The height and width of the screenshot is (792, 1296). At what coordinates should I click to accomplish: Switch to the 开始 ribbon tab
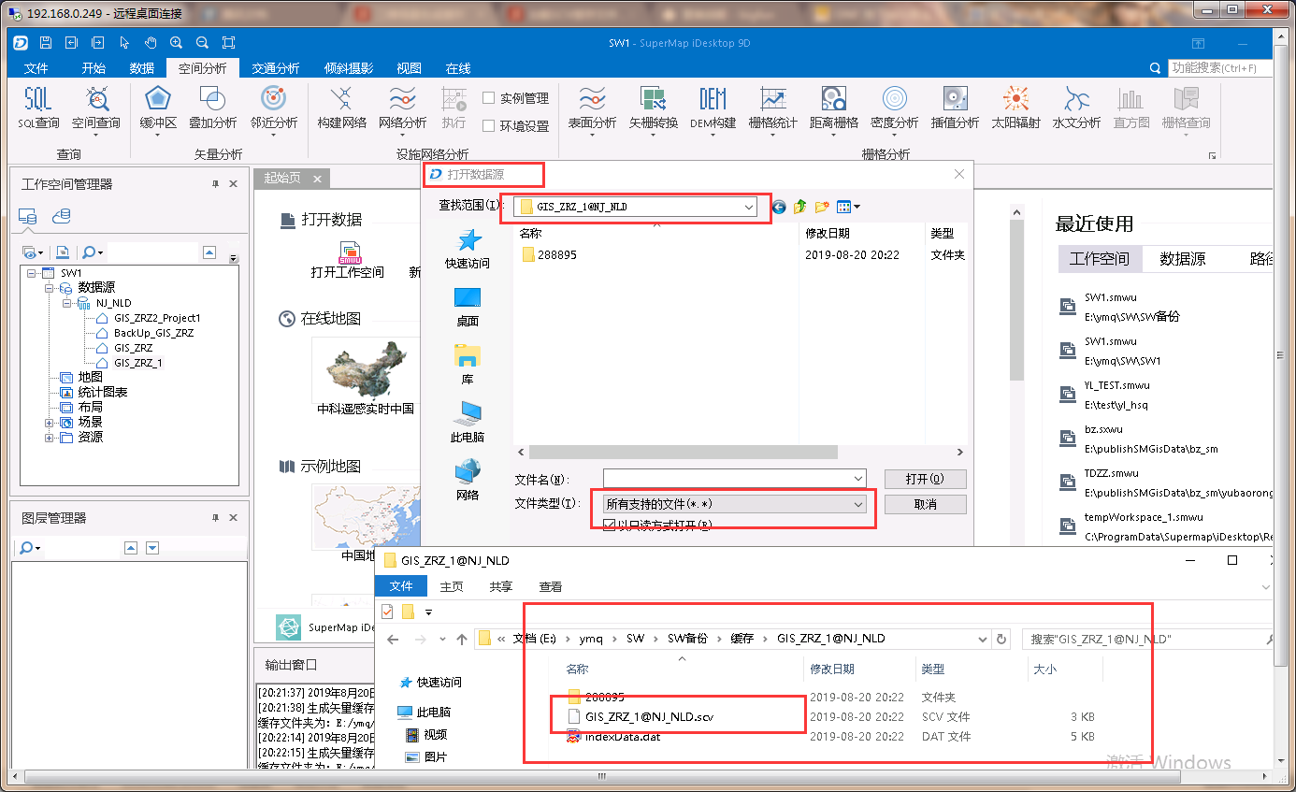coord(94,68)
